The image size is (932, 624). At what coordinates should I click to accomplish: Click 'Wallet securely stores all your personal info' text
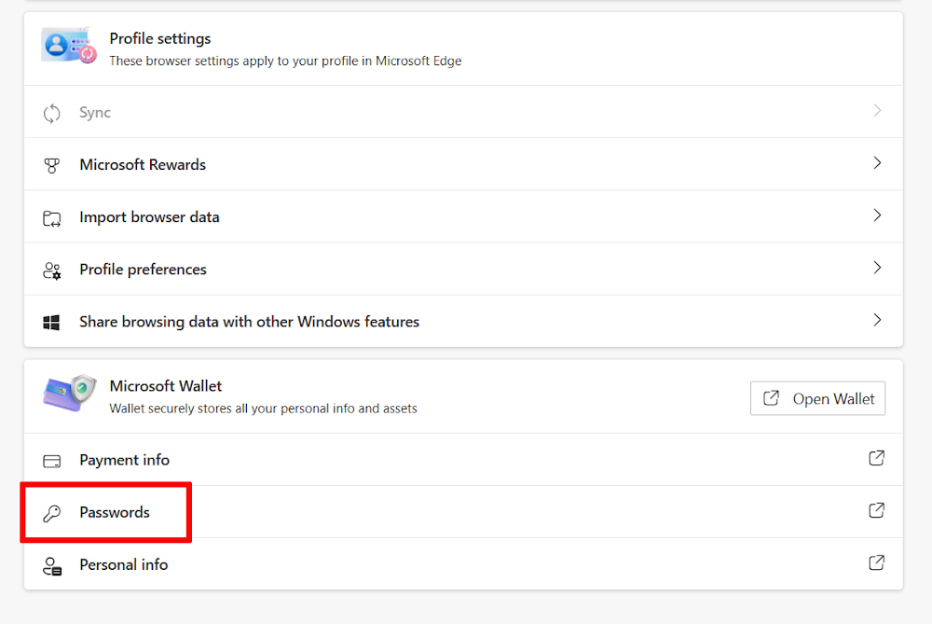tap(264, 409)
